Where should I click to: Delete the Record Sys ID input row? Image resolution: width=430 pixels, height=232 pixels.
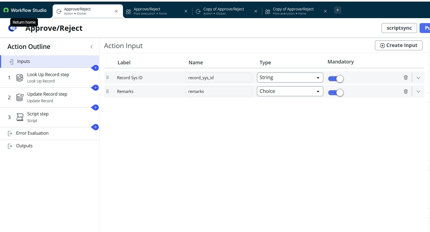point(406,78)
